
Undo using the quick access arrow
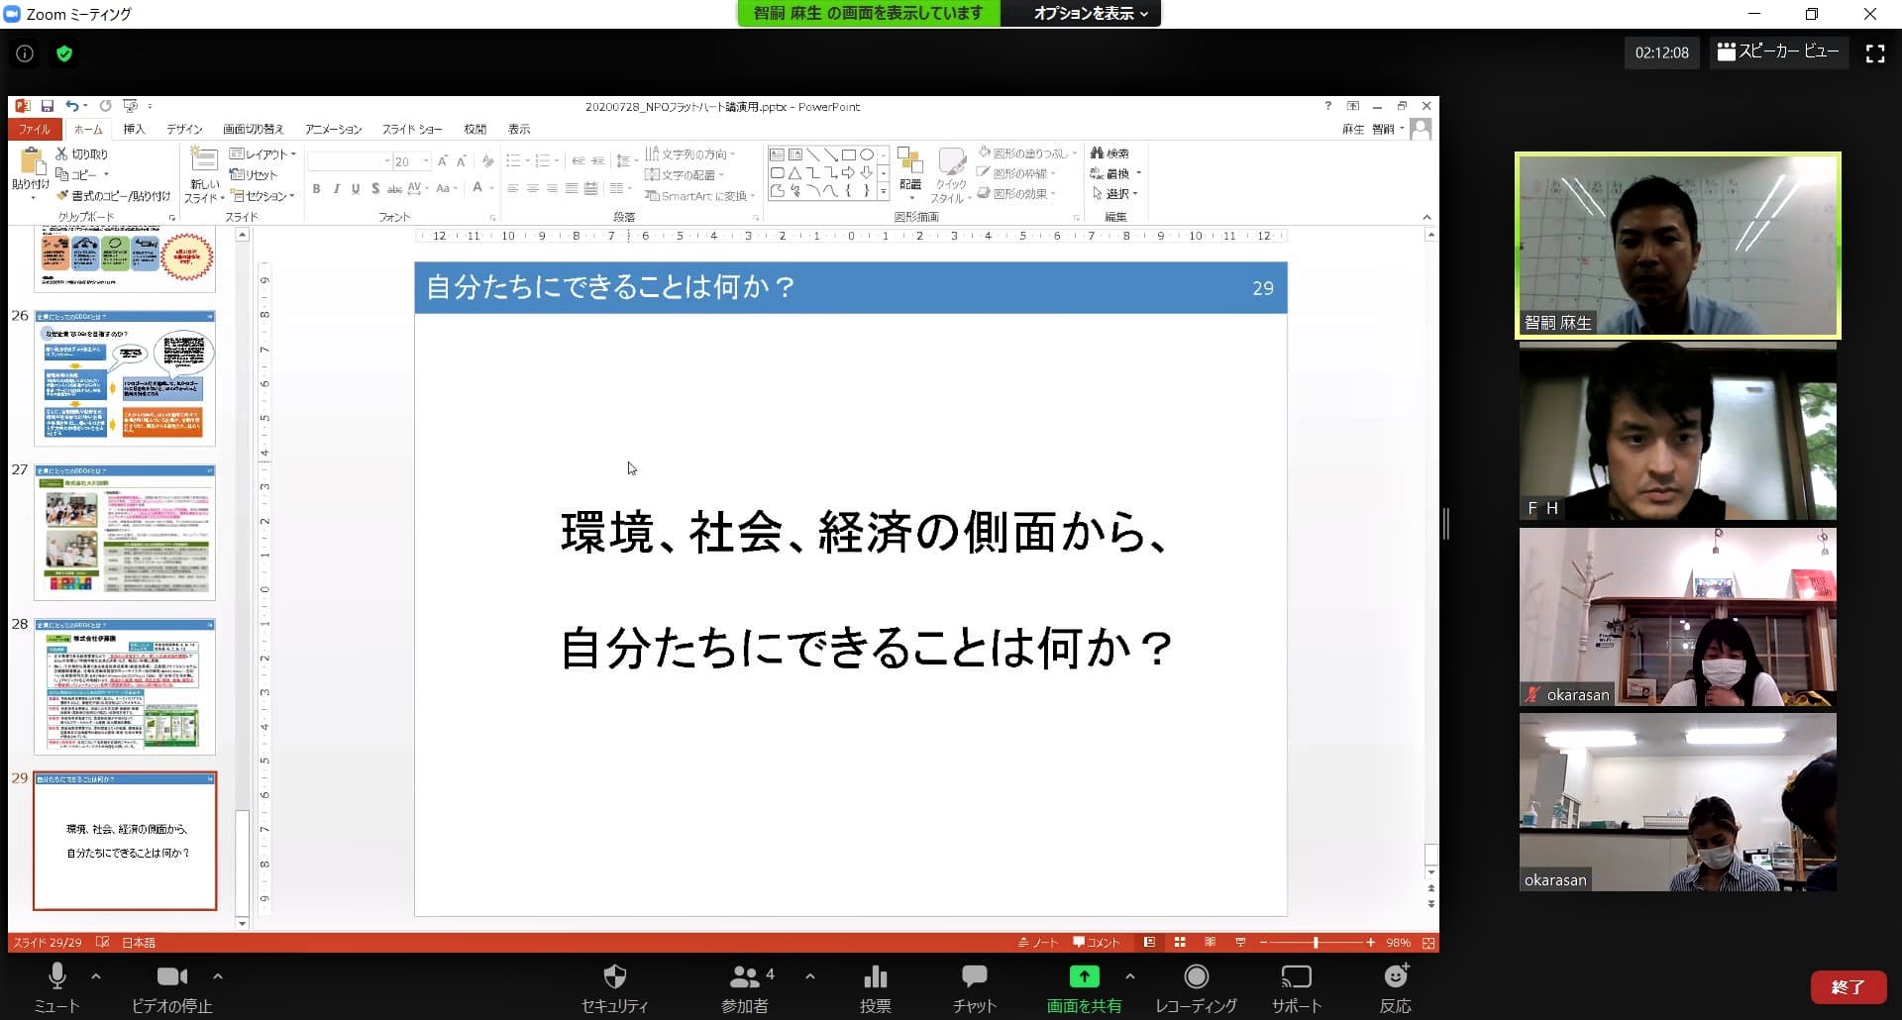click(x=71, y=106)
